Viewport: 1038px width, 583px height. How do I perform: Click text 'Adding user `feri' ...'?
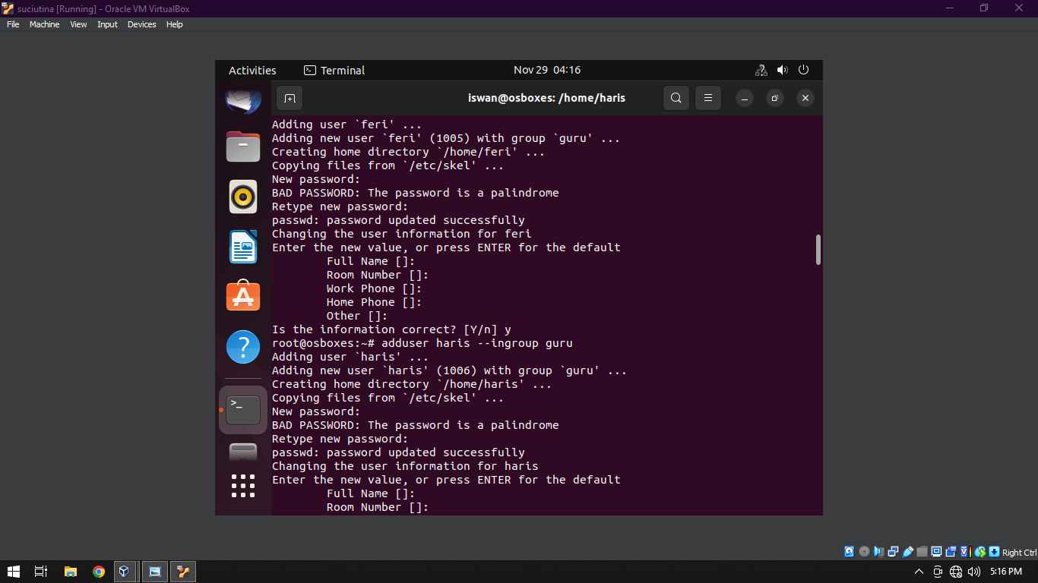(x=347, y=124)
